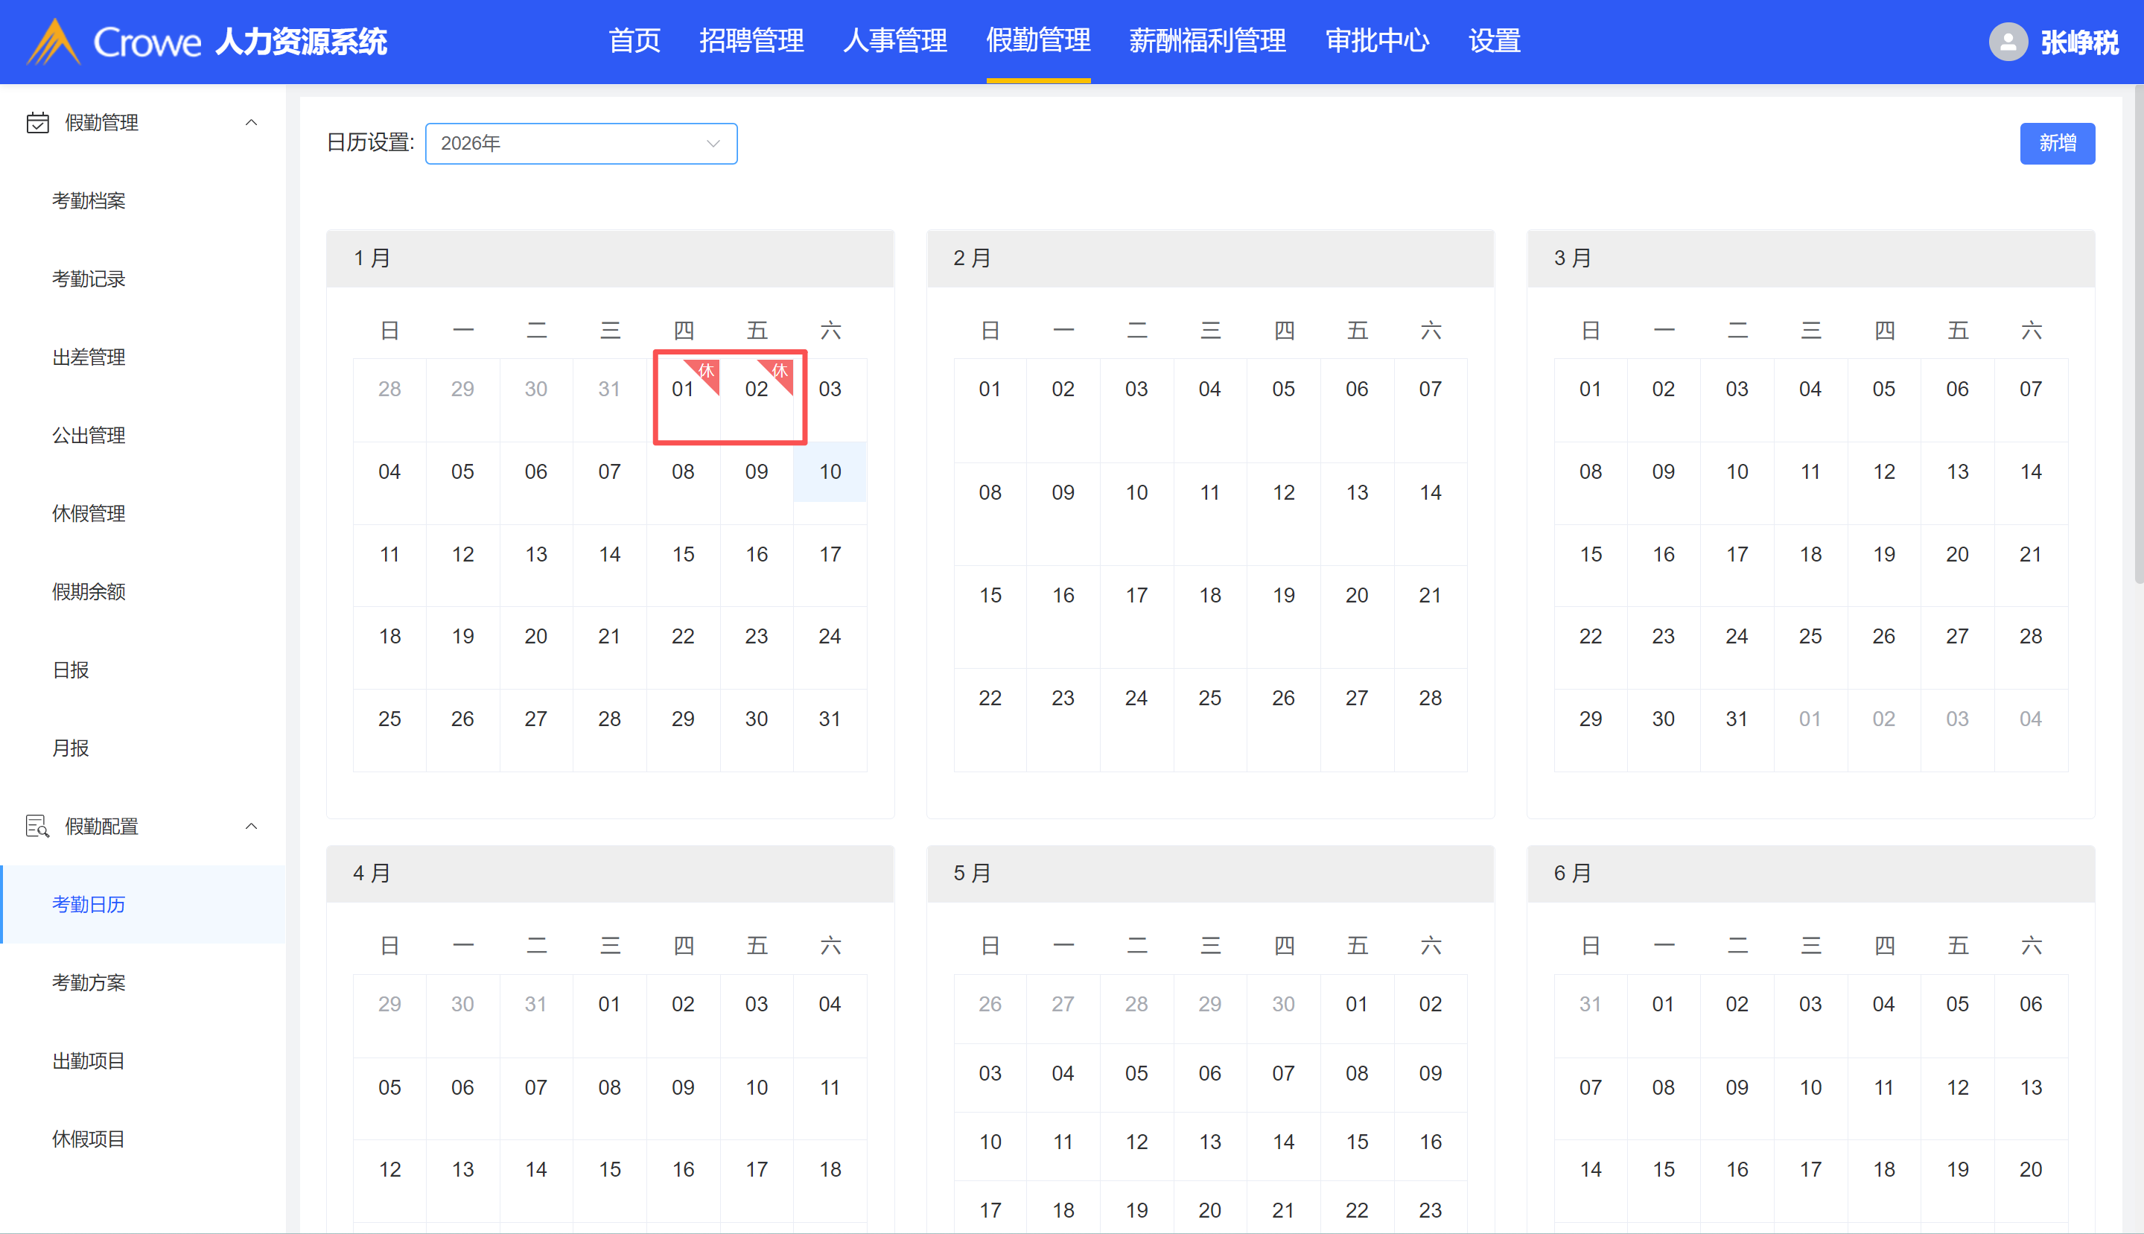Go to the 首页 top menu
The width and height of the screenshot is (2144, 1234).
pos(634,41)
